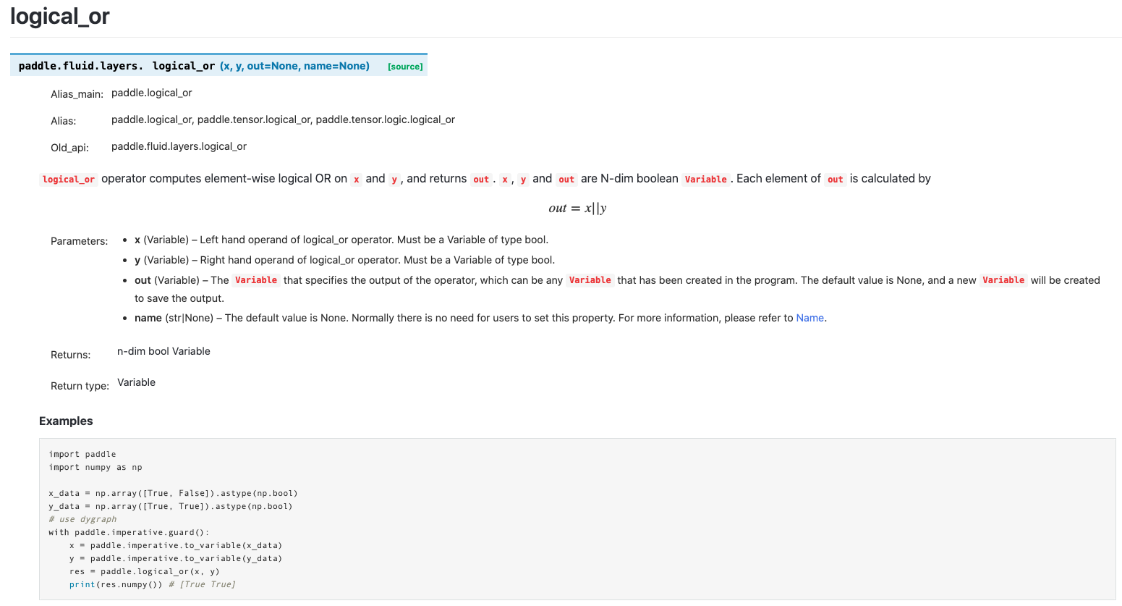Click the Old_api: field label
This screenshot has height=606, width=1122.
69,148
